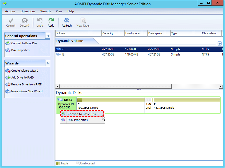Sort by the Free space column header
The height and width of the screenshot is (168, 225).
coord(159,33)
